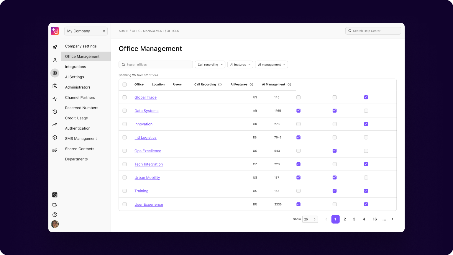This screenshot has height=255, width=453.
Task: Open the Urban Mobility office link
Action: pos(147,178)
